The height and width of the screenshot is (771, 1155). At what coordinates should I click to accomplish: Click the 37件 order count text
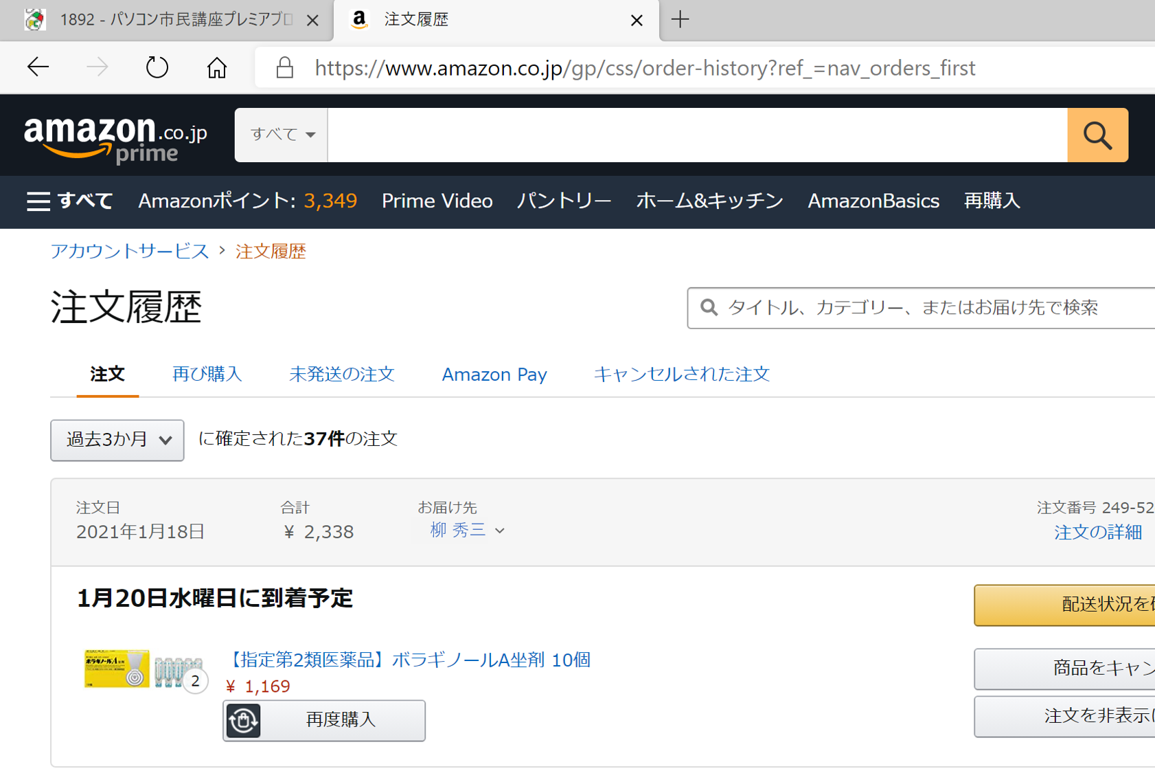[324, 438]
